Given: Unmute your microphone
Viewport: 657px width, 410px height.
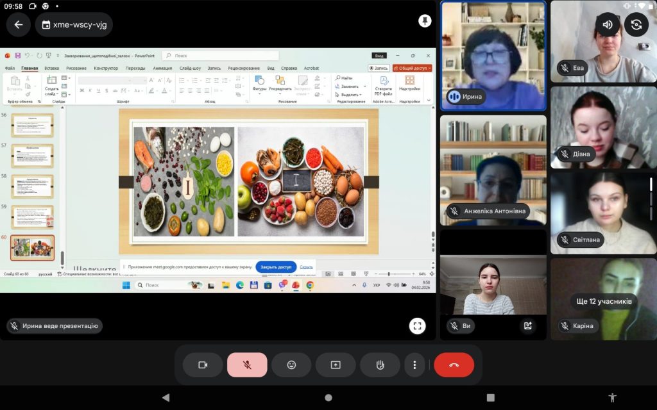Looking at the screenshot, I should pos(247,365).
